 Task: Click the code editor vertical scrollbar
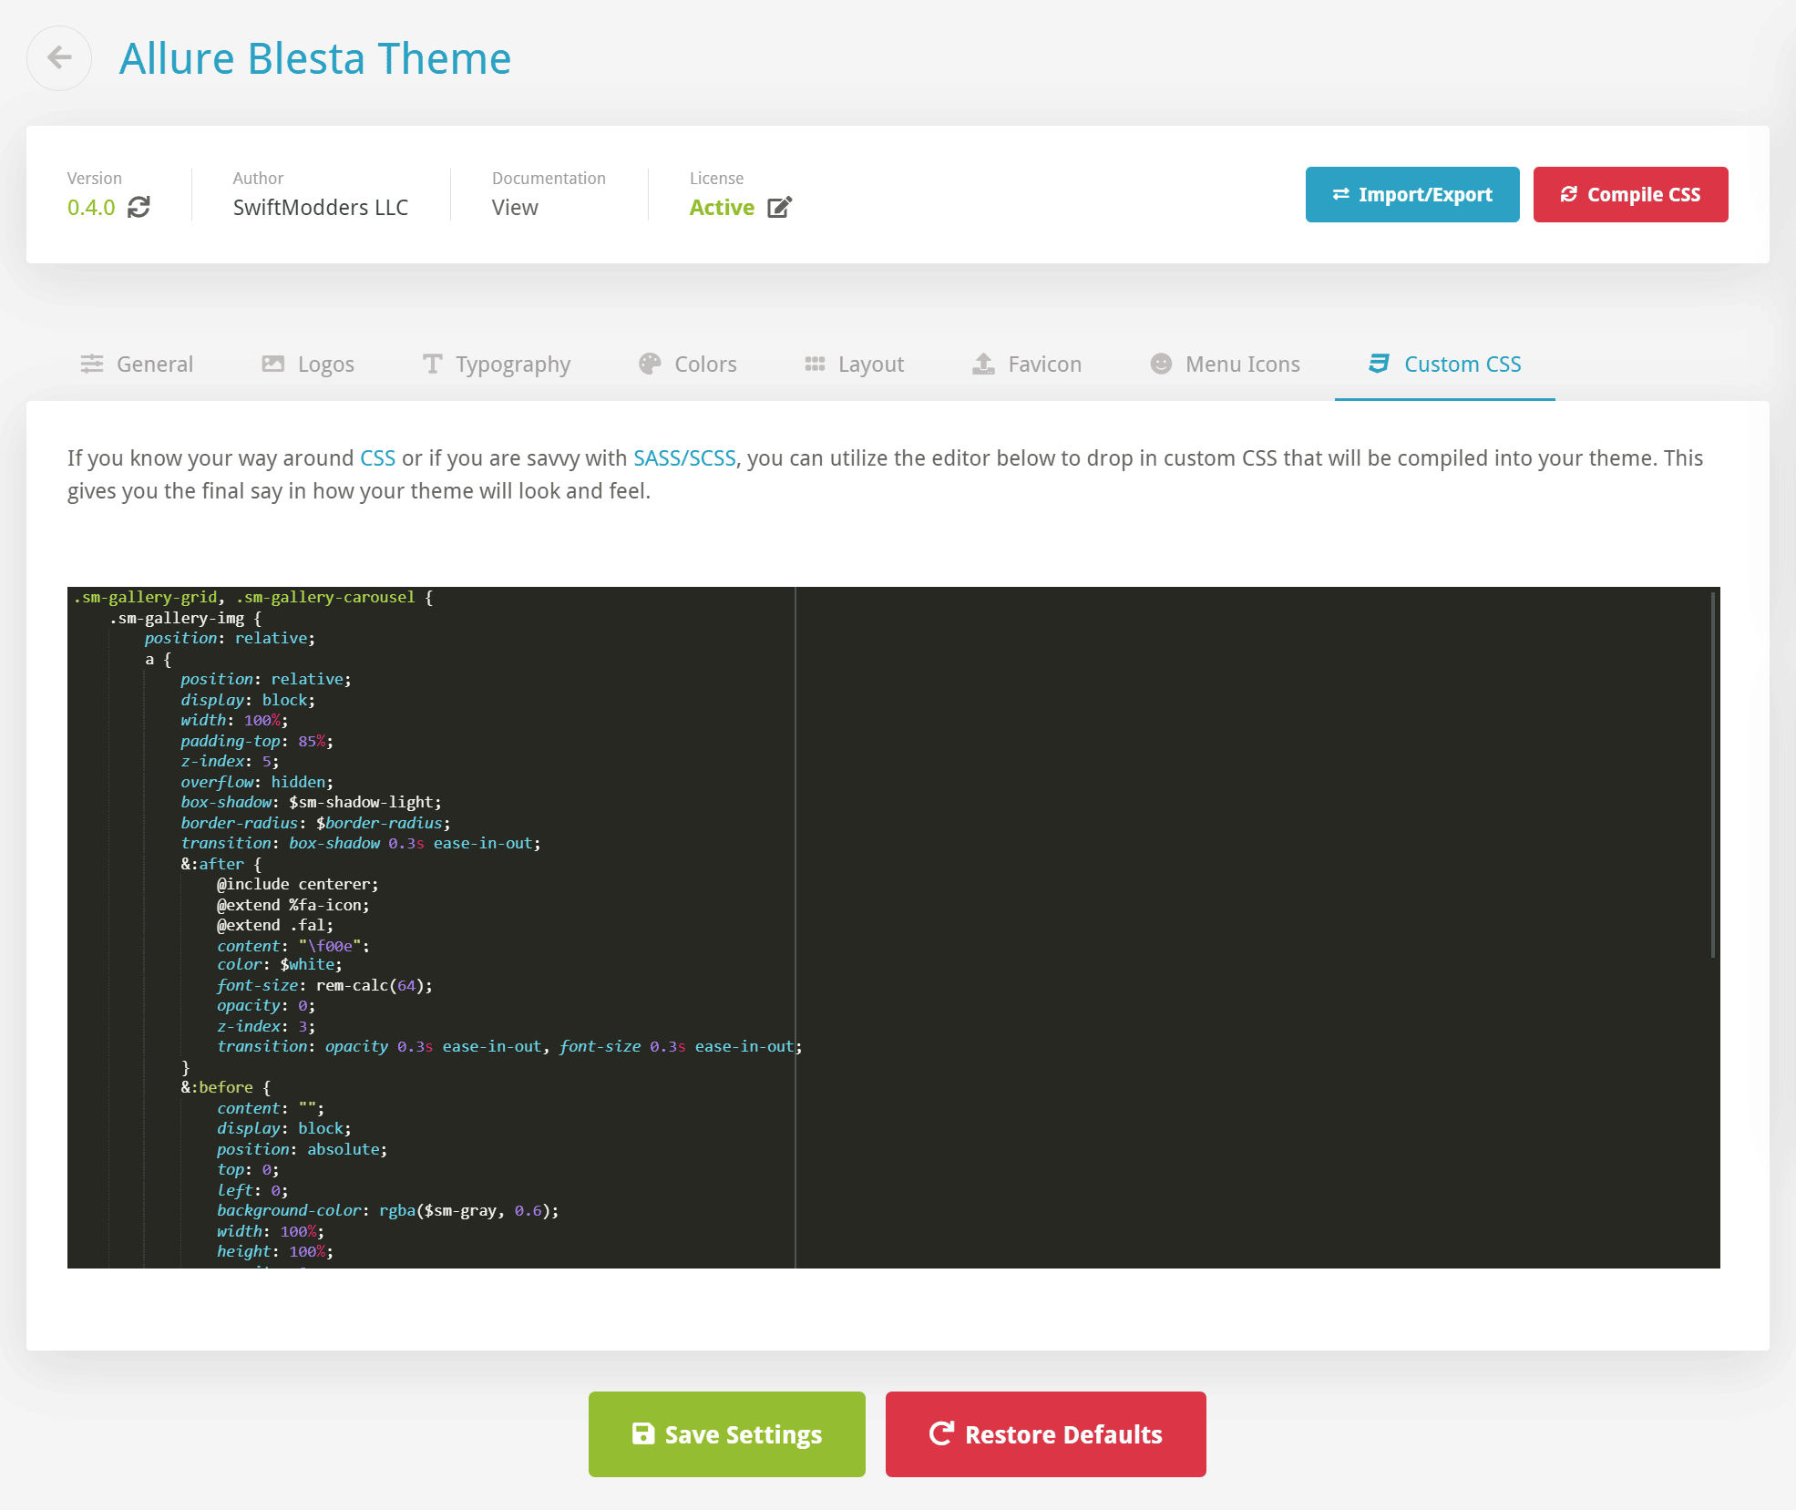click(1713, 775)
